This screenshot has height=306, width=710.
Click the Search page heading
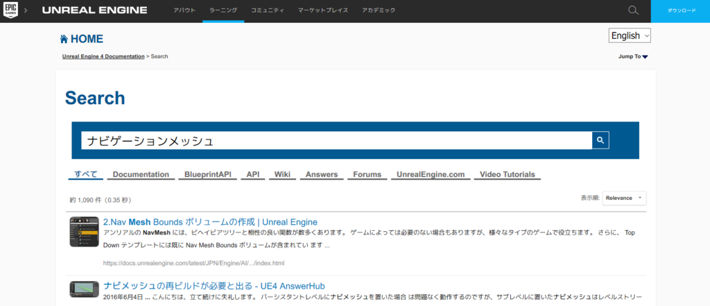tap(95, 98)
